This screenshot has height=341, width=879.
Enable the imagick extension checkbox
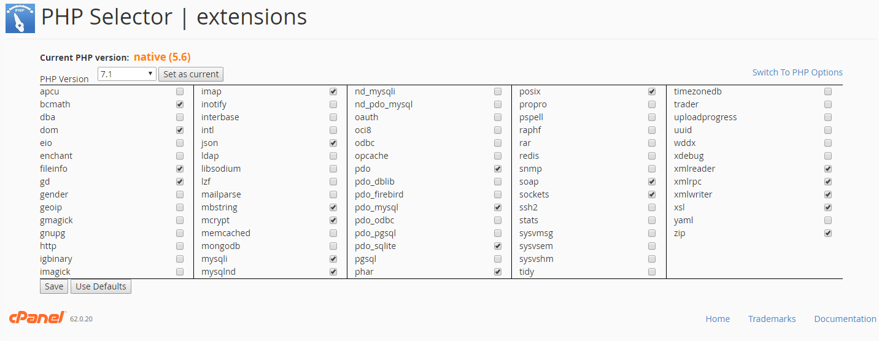pos(180,272)
